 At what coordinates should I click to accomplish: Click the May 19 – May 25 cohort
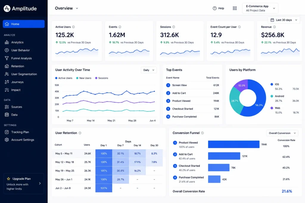point(65,171)
